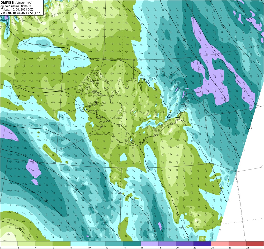Click the 0–2 m/s palest legend color
This screenshot has height=249, width=264.
pyautogui.click(x=9, y=244)
